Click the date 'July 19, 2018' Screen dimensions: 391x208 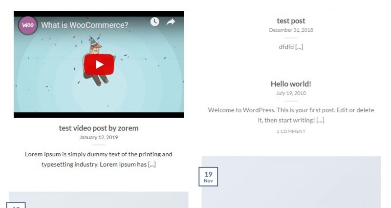coord(291,93)
